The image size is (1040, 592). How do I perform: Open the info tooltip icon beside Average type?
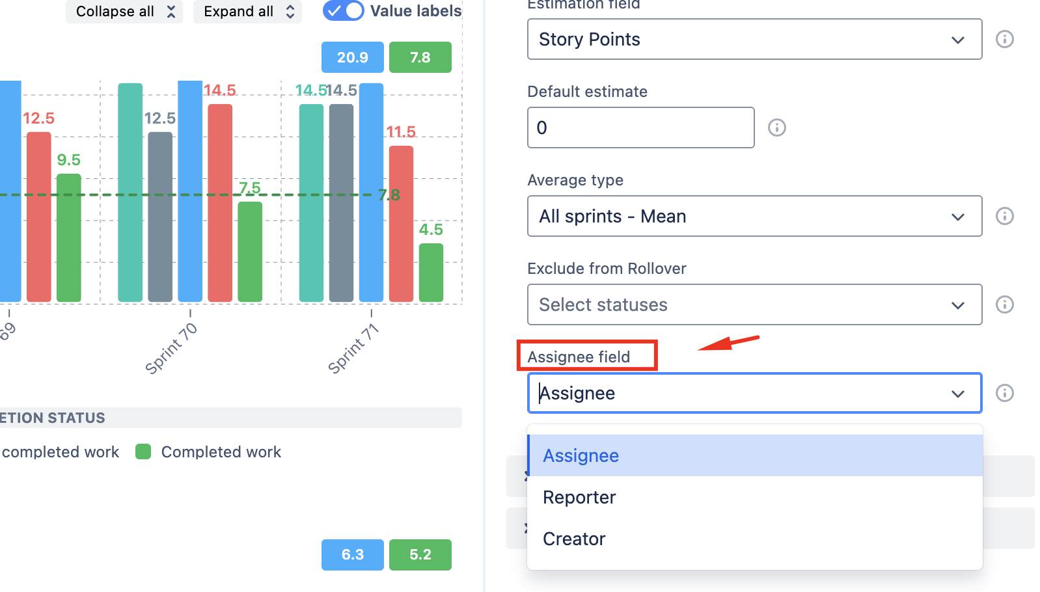[1004, 216]
